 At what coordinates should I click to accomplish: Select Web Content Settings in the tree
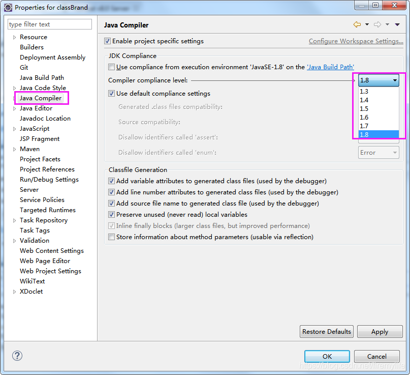point(52,251)
